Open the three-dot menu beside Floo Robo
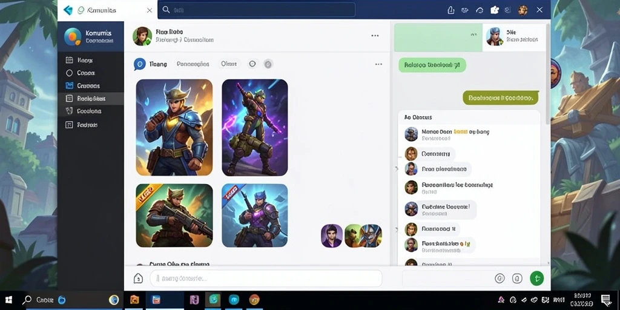This screenshot has height=310, width=620. click(375, 36)
